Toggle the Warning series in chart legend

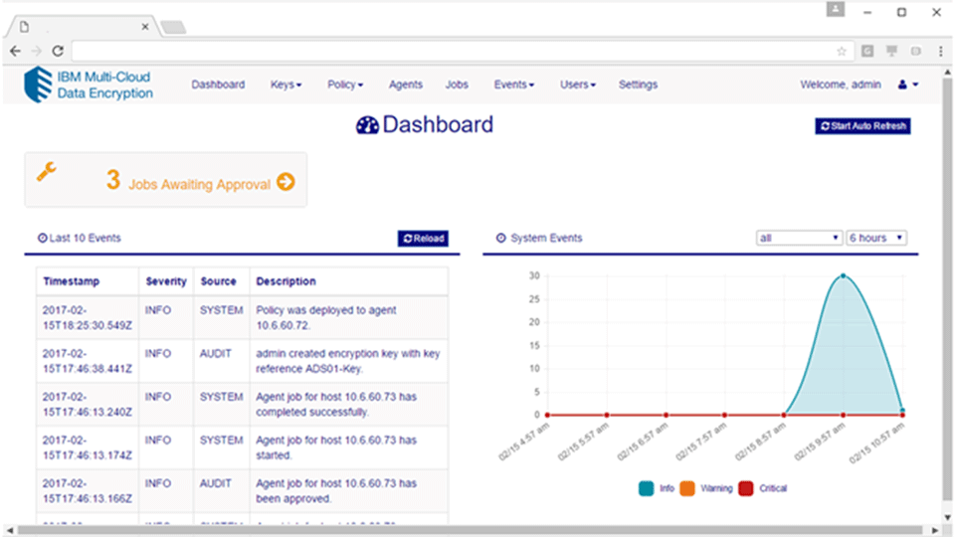[688, 488]
